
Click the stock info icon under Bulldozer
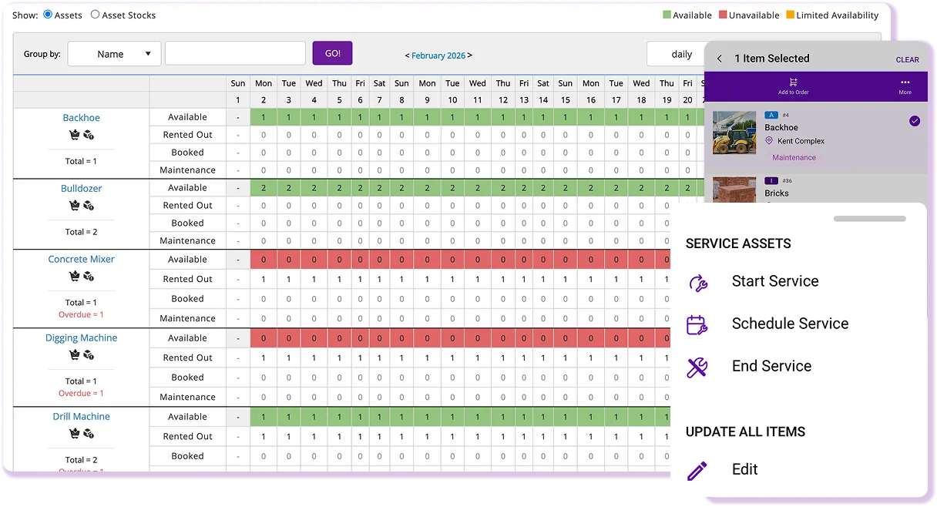click(x=88, y=206)
